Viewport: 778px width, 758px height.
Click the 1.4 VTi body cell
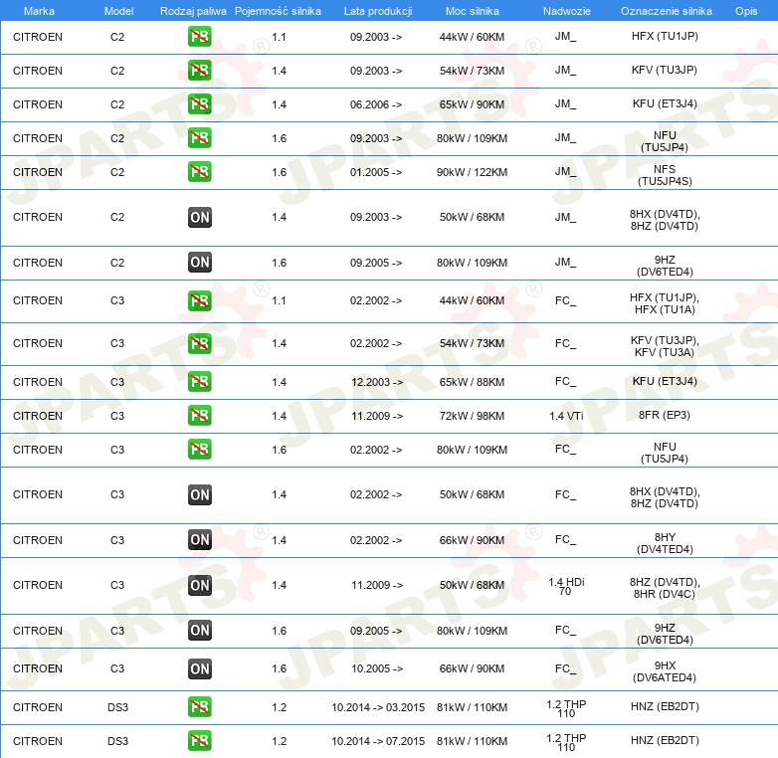566,416
